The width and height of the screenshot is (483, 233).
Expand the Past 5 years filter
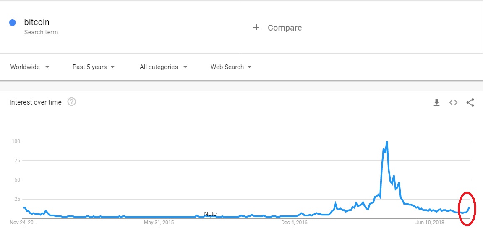point(94,67)
